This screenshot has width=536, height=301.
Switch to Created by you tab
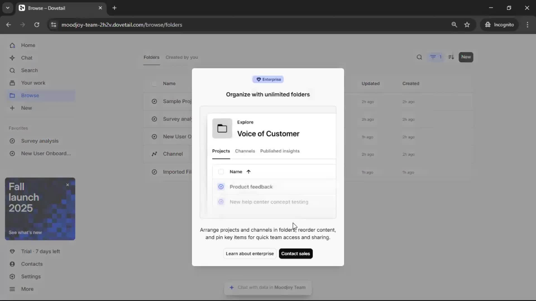[181, 57]
